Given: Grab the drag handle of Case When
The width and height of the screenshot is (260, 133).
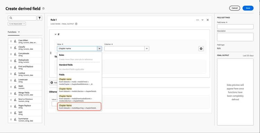Looking at the screenshot, I should (11, 41).
